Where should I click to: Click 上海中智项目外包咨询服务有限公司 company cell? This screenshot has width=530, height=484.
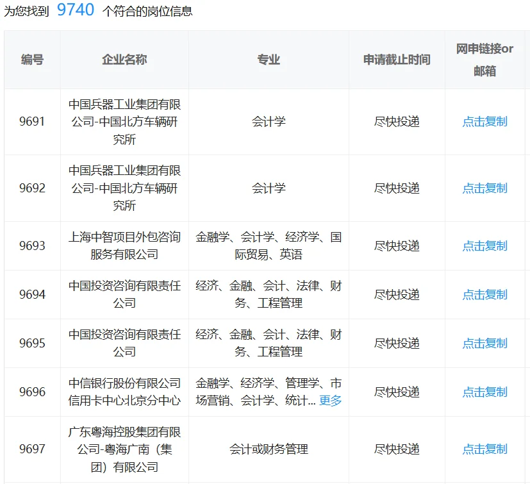point(124,246)
